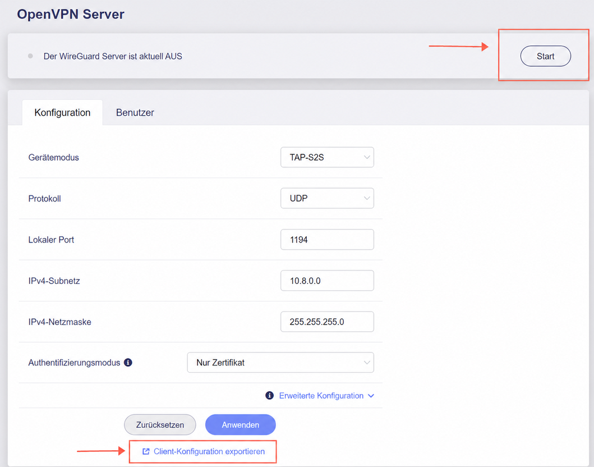Viewport: 594px width, 467px height.
Task: Switch to the Konfiguration tab
Action: click(62, 113)
